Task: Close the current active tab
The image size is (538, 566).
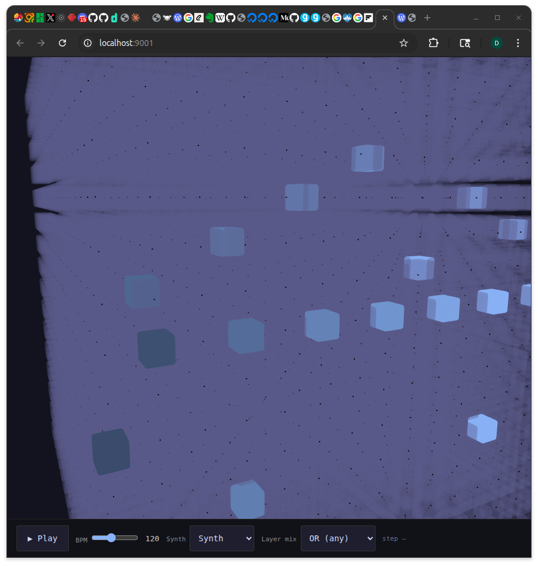Action: (x=385, y=18)
